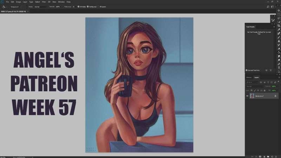Select the Pen tool

(279, 64)
